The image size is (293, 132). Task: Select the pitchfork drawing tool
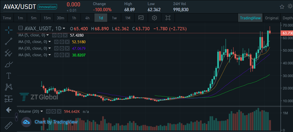[x=9, y=53]
